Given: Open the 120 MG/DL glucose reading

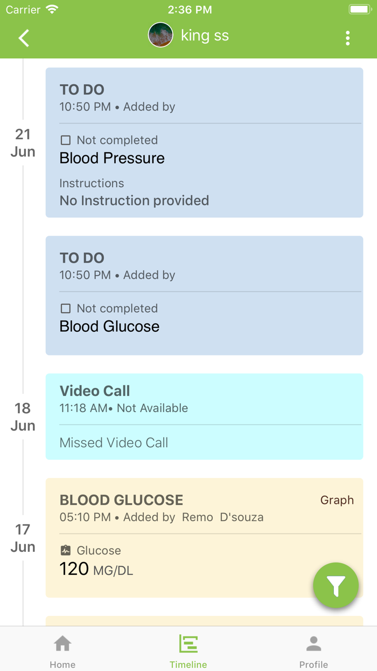Looking at the screenshot, I should tap(96, 569).
